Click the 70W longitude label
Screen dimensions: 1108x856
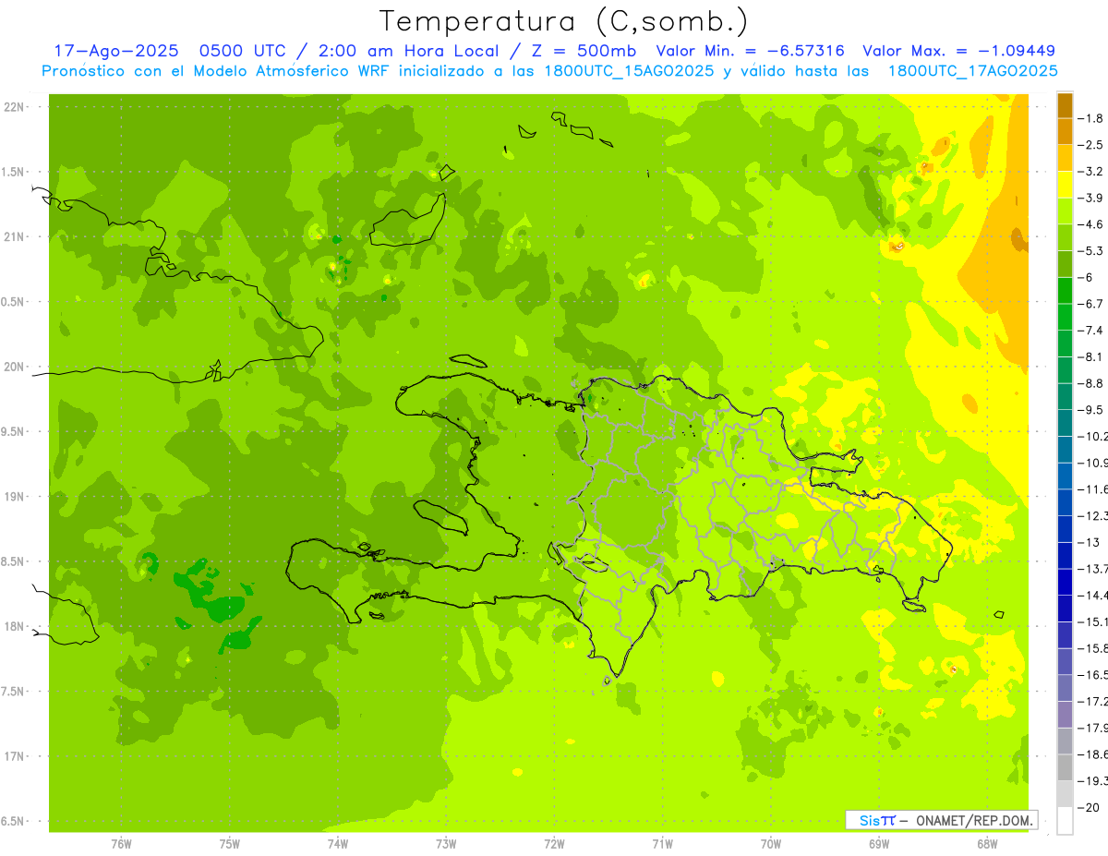click(770, 843)
